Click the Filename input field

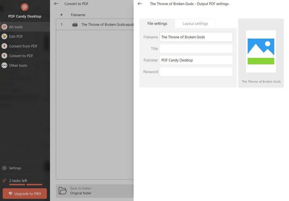pyautogui.click(x=196, y=37)
